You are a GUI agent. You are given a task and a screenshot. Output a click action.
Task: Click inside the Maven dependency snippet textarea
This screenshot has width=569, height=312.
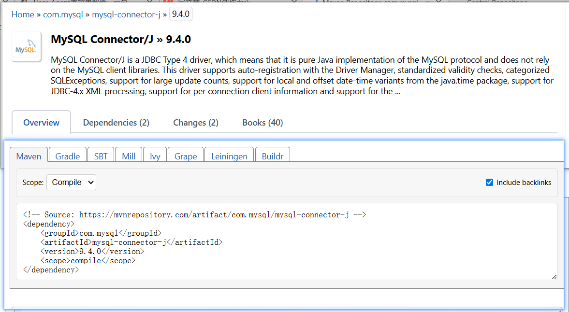click(287, 241)
